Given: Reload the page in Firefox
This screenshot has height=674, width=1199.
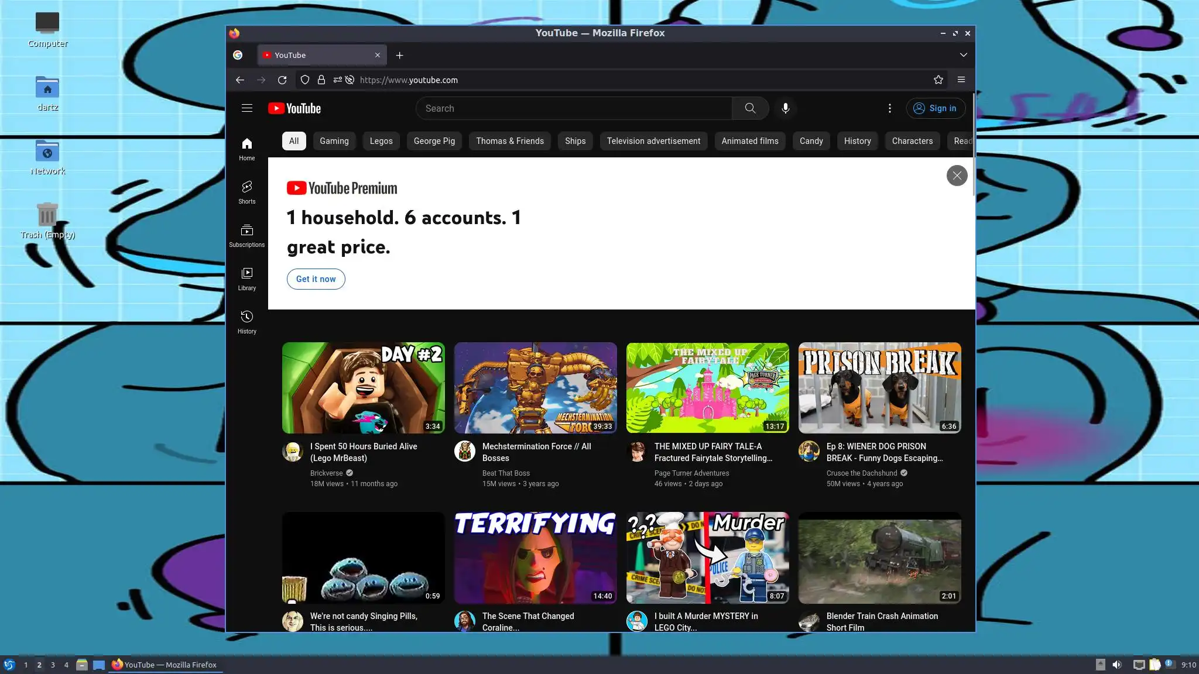Looking at the screenshot, I should [x=282, y=80].
